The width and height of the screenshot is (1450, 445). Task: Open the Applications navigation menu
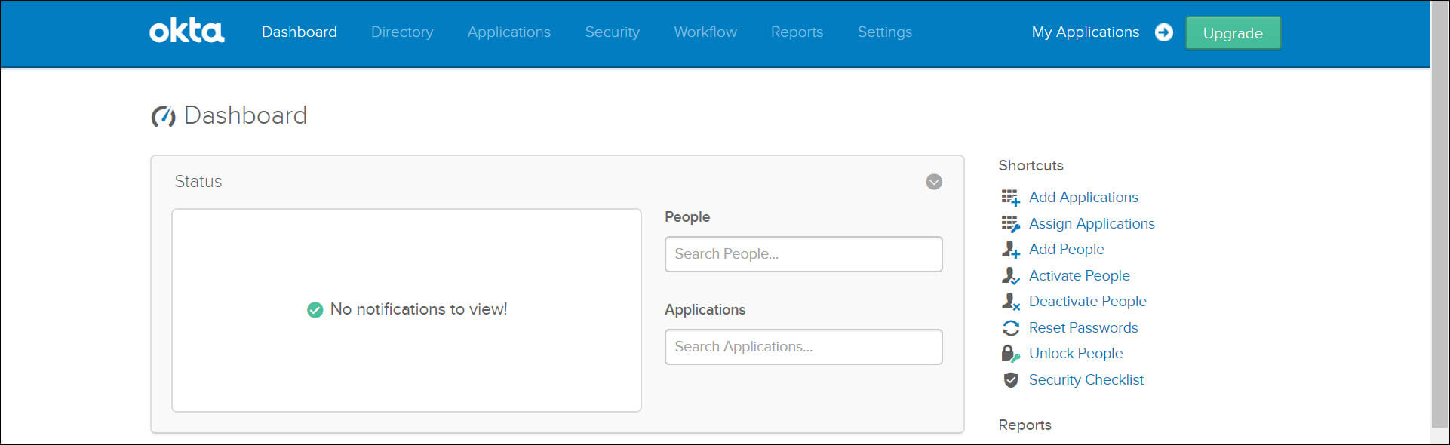(508, 32)
